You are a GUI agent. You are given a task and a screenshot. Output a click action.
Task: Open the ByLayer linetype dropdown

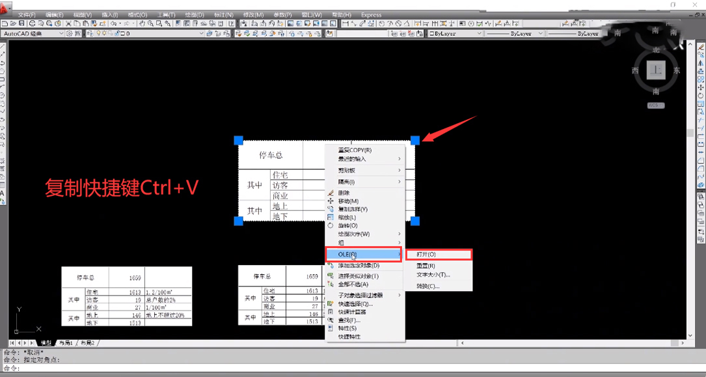[515, 33]
